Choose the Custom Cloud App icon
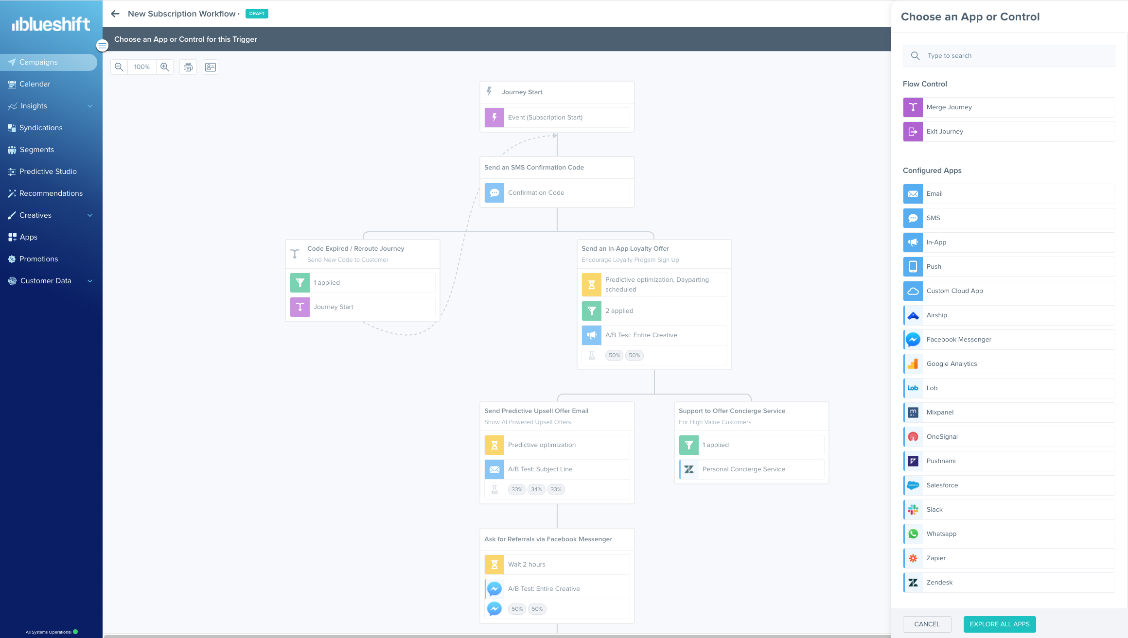 pyautogui.click(x=913, y=291)
